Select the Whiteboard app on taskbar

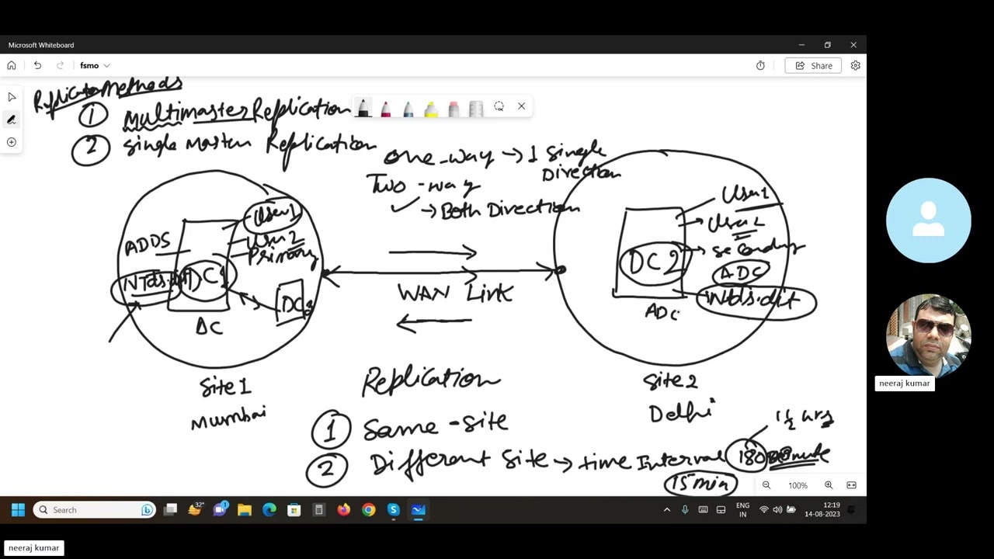419,510
